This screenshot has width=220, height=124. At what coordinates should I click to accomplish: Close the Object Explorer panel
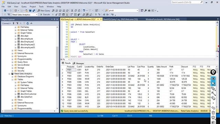coord(57,19)
